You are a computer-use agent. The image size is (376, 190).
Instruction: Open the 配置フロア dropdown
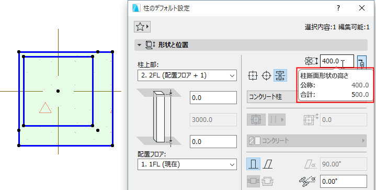pyautogui.click(x=187, y=164)
